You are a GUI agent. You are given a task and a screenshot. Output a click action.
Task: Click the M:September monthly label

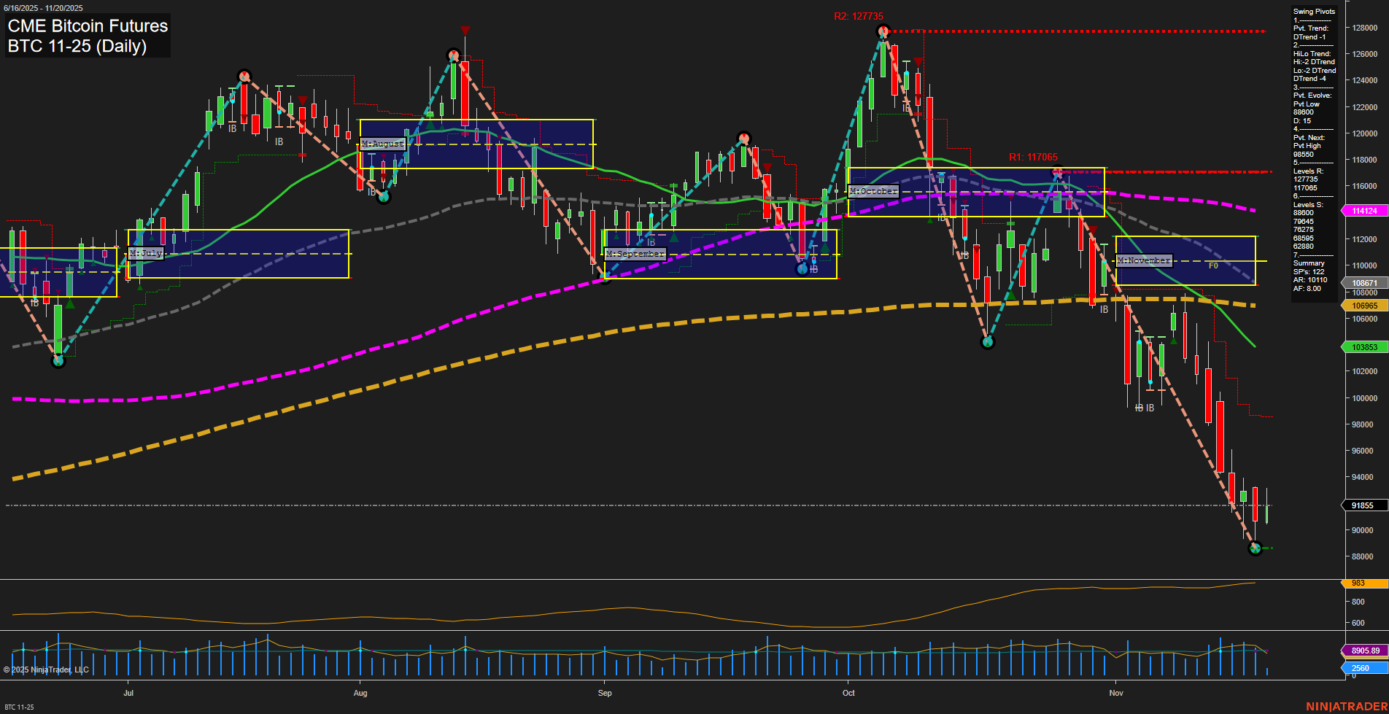click(635, 254)
